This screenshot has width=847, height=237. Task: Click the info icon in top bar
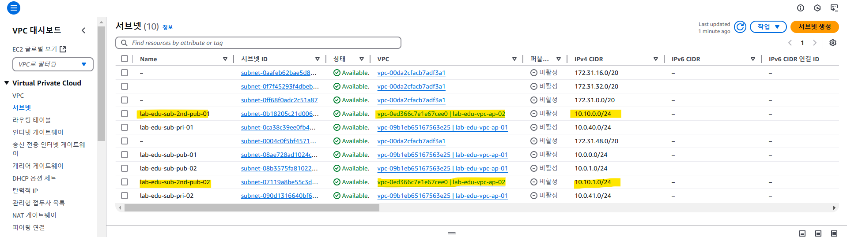coord(801,8)
